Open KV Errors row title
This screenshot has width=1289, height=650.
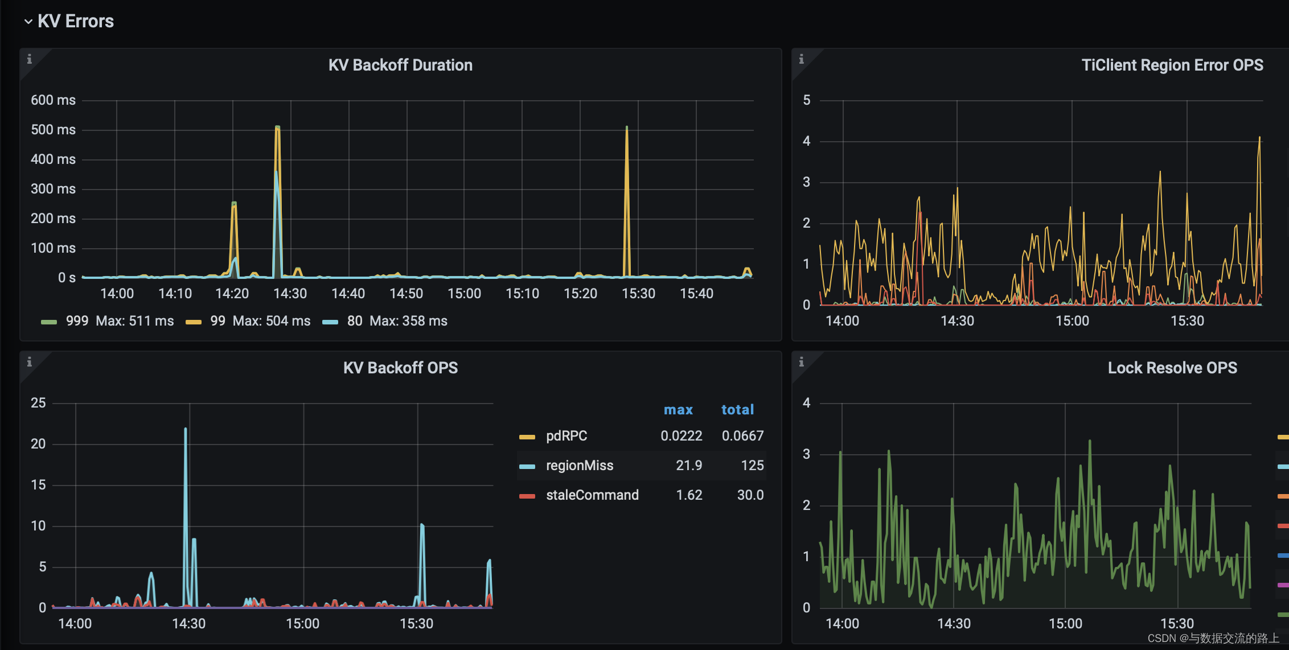click(76, 21)
